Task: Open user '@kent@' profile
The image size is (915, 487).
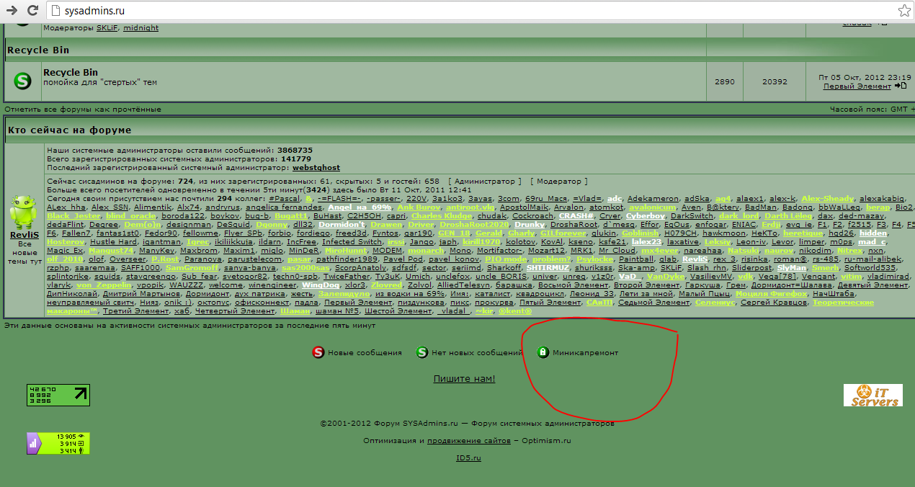Action: [514, 310]
